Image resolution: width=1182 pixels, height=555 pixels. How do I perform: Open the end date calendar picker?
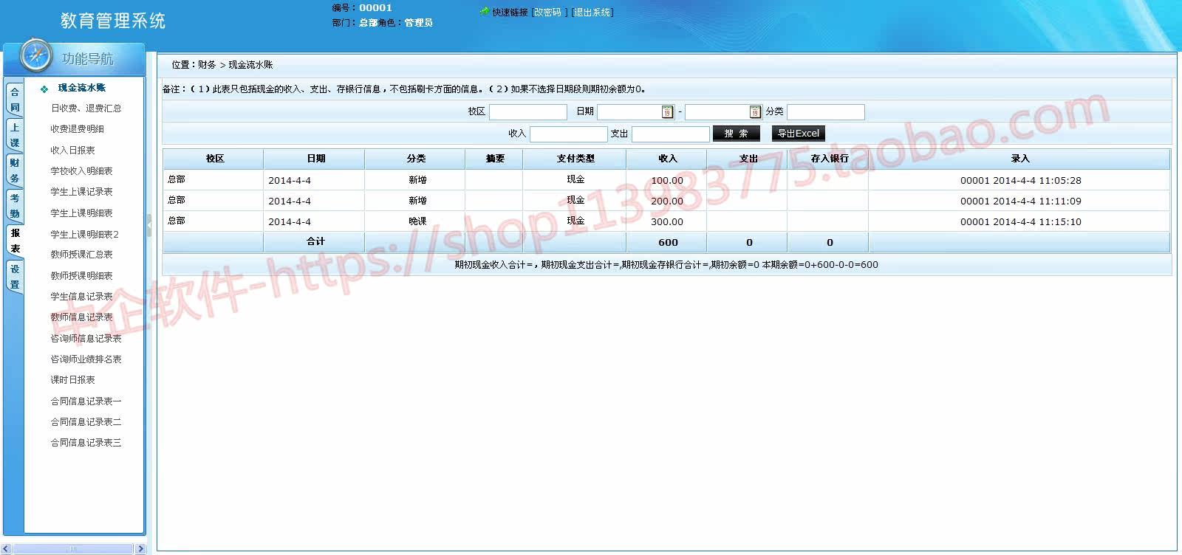point(755,112)
